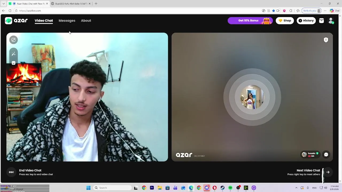
Task: Open the Shop
Action: (x=285, y=21)
